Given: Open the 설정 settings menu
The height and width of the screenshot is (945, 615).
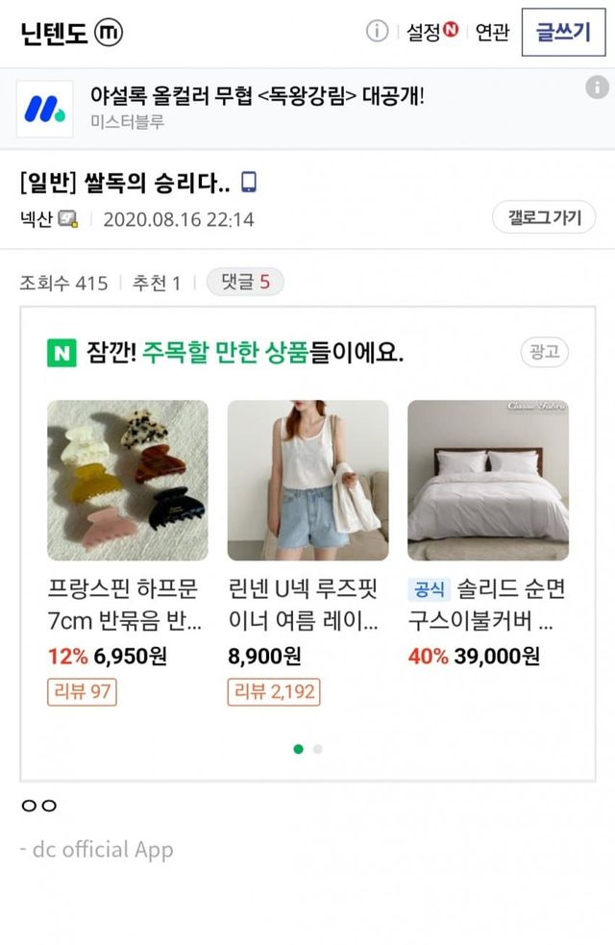Looking at the screenshot, I should click(423, 33).
